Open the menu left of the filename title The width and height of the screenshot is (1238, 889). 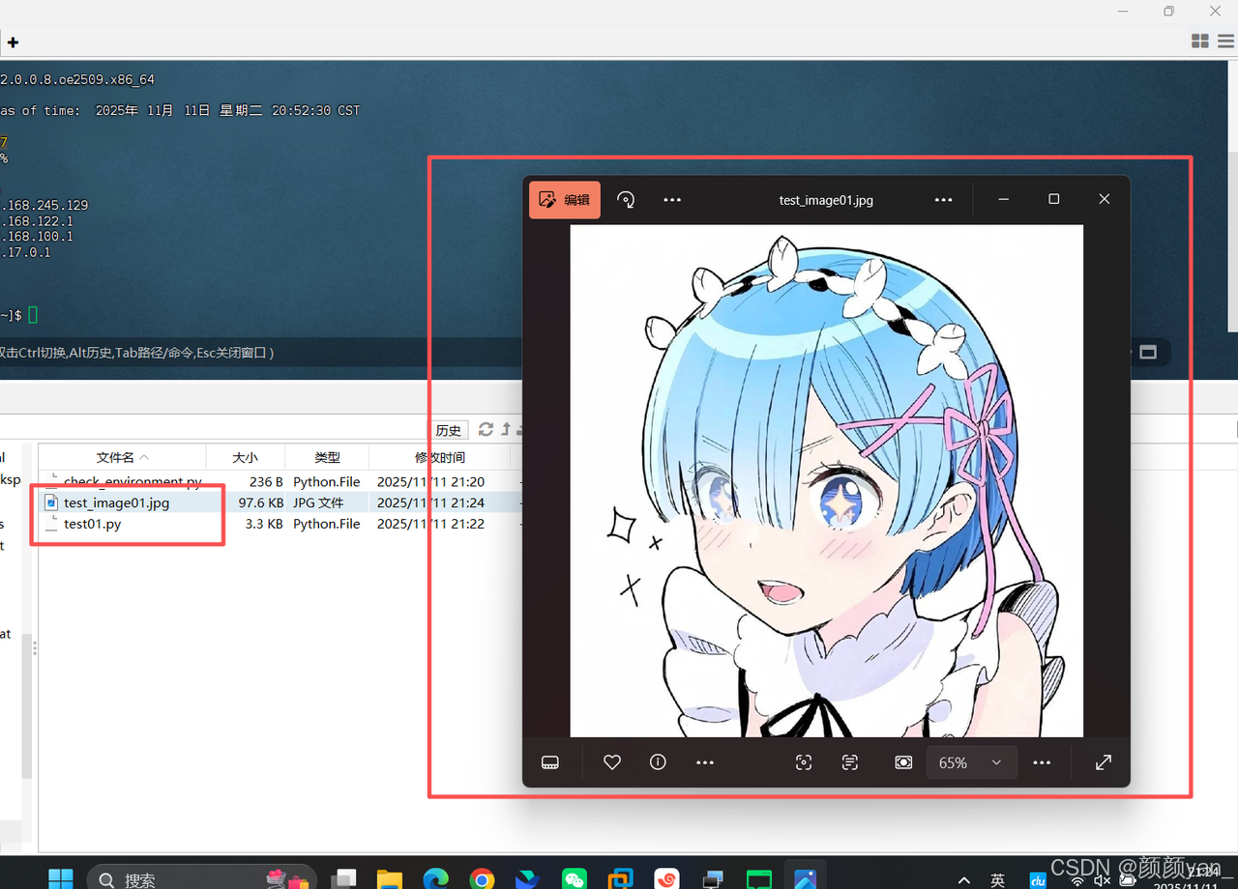(x=671, y=199)
